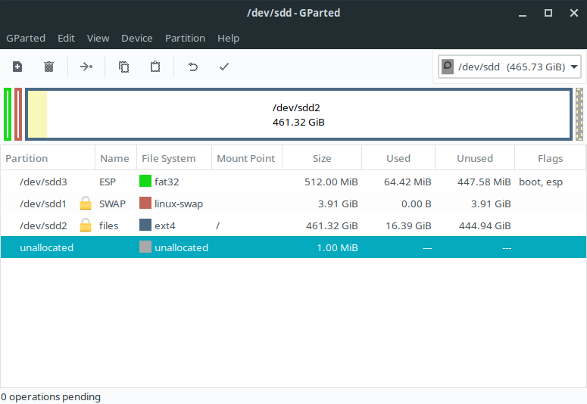Select the unallocated partition name cell
Viewport: 587px width, 404px height.
coord(46,247)
